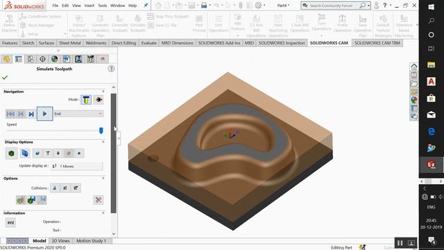Open the Insert menu

(89, 6)
